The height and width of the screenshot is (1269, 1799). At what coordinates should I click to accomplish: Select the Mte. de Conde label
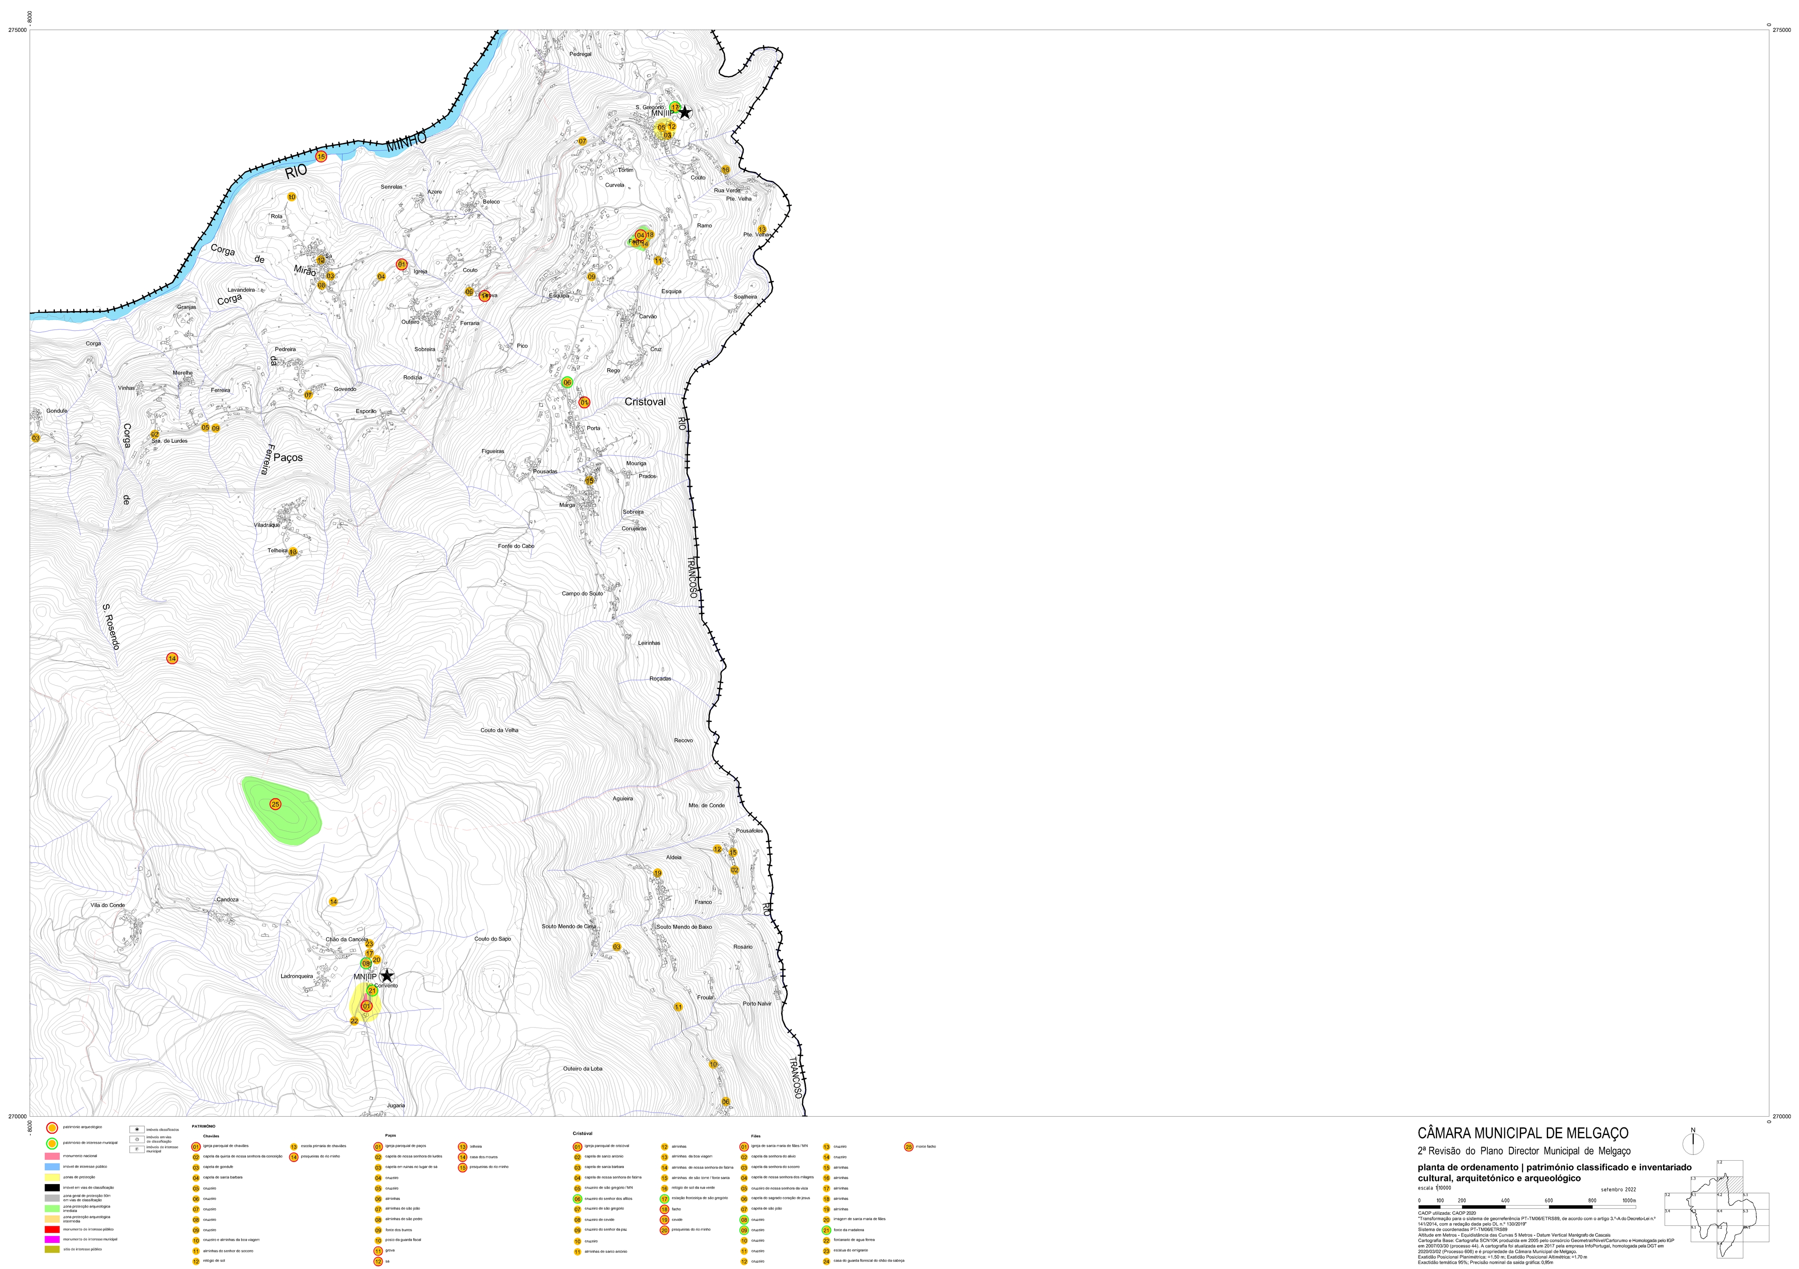coord(707,805)
